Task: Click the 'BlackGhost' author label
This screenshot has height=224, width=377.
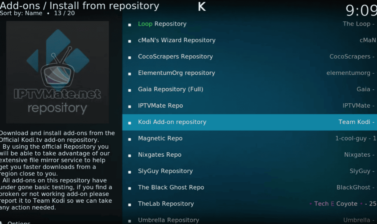Action: tap(353, 187)
